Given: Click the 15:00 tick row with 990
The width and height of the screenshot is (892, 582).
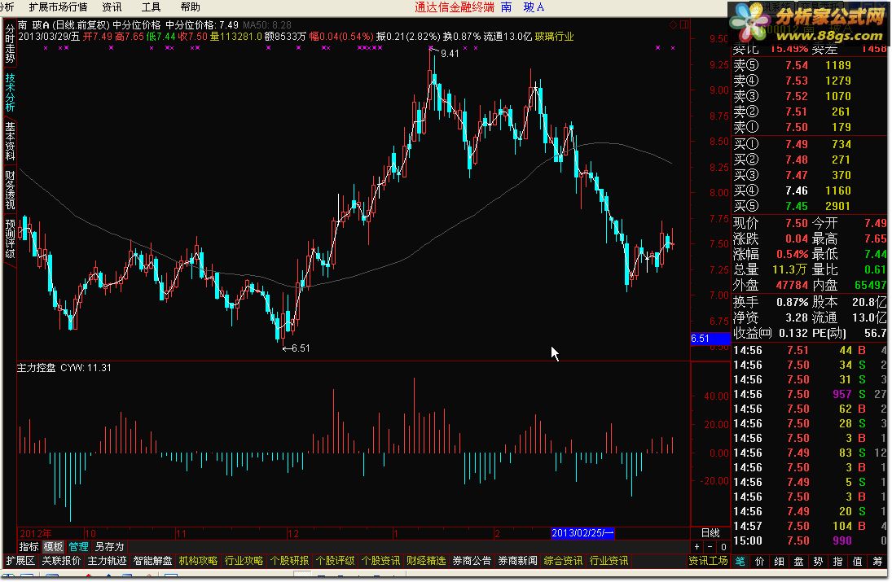Looking at the screenshot, I should (x=810, y=541).
